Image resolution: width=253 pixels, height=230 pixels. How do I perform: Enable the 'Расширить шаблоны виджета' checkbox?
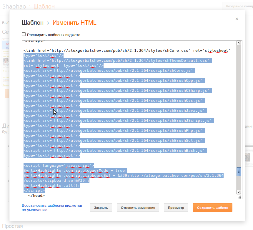(24, 34)
